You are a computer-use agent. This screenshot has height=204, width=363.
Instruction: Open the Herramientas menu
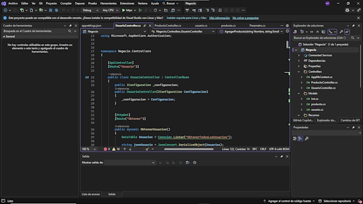[x=108, y=4]
